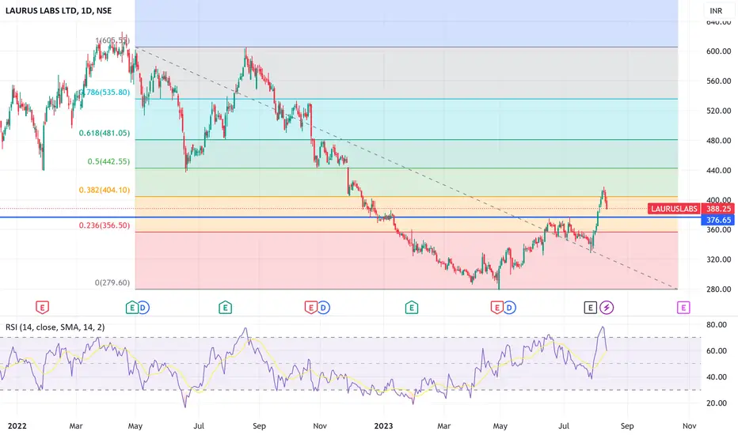Click the Fib label 0.382(404.10)
This screenshot has width=738, height=435.
tap(104, 190)
